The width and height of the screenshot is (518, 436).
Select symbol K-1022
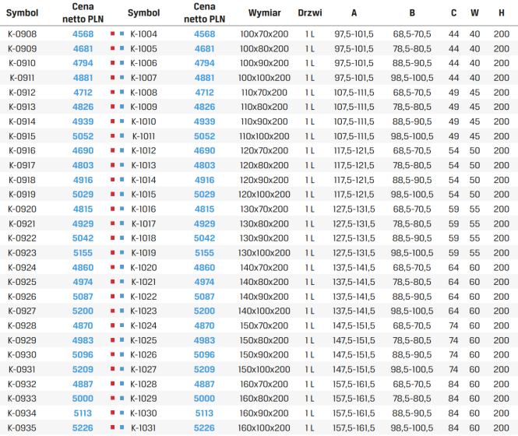[x=143, y=297]
